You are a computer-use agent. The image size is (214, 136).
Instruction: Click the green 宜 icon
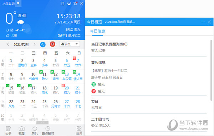pyautogui.click(x=93, y=84)
